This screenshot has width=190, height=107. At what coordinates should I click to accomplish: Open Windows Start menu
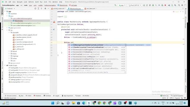click(53, 103)
